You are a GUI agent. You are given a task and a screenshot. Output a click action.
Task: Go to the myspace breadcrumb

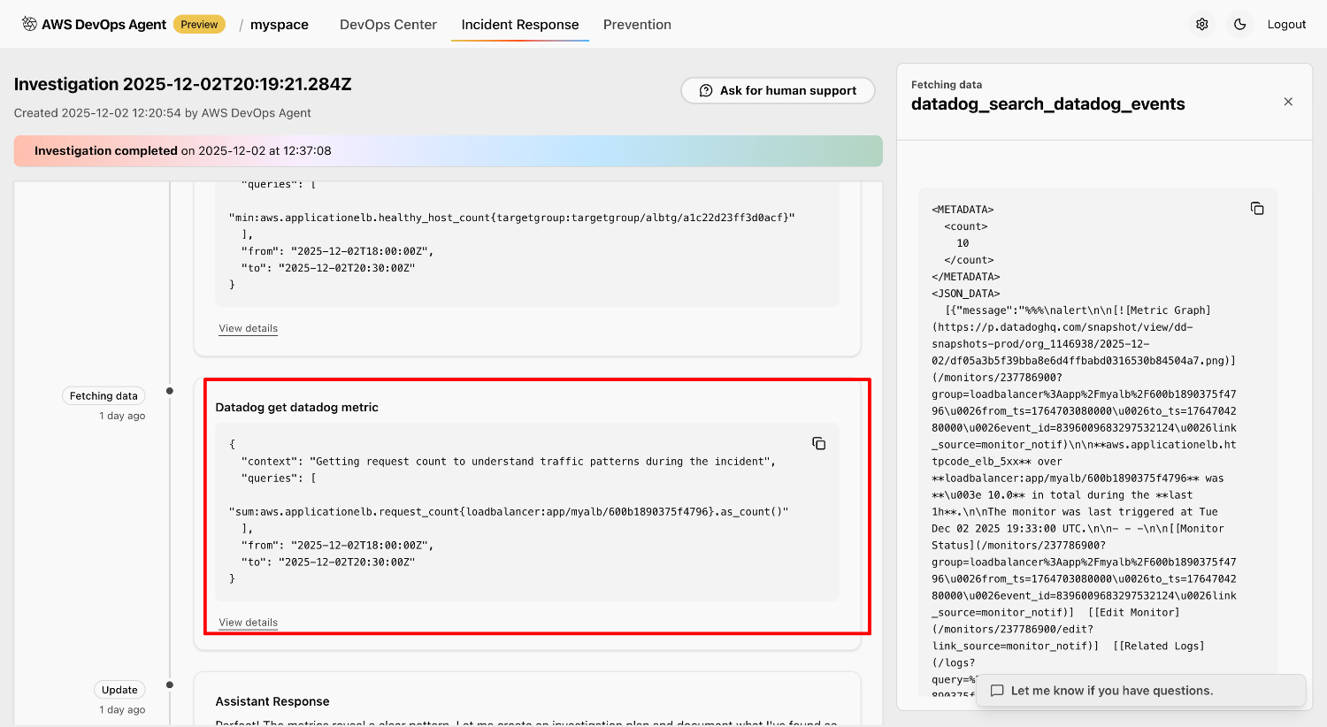(x=280, y=25)
